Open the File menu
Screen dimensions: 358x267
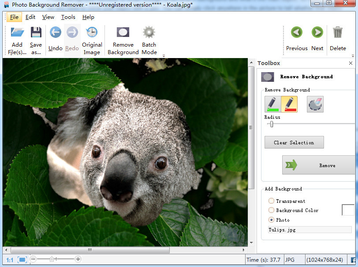click(x=14, y=17)
